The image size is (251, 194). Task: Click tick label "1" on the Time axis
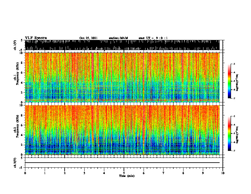(x=45, y=173)
